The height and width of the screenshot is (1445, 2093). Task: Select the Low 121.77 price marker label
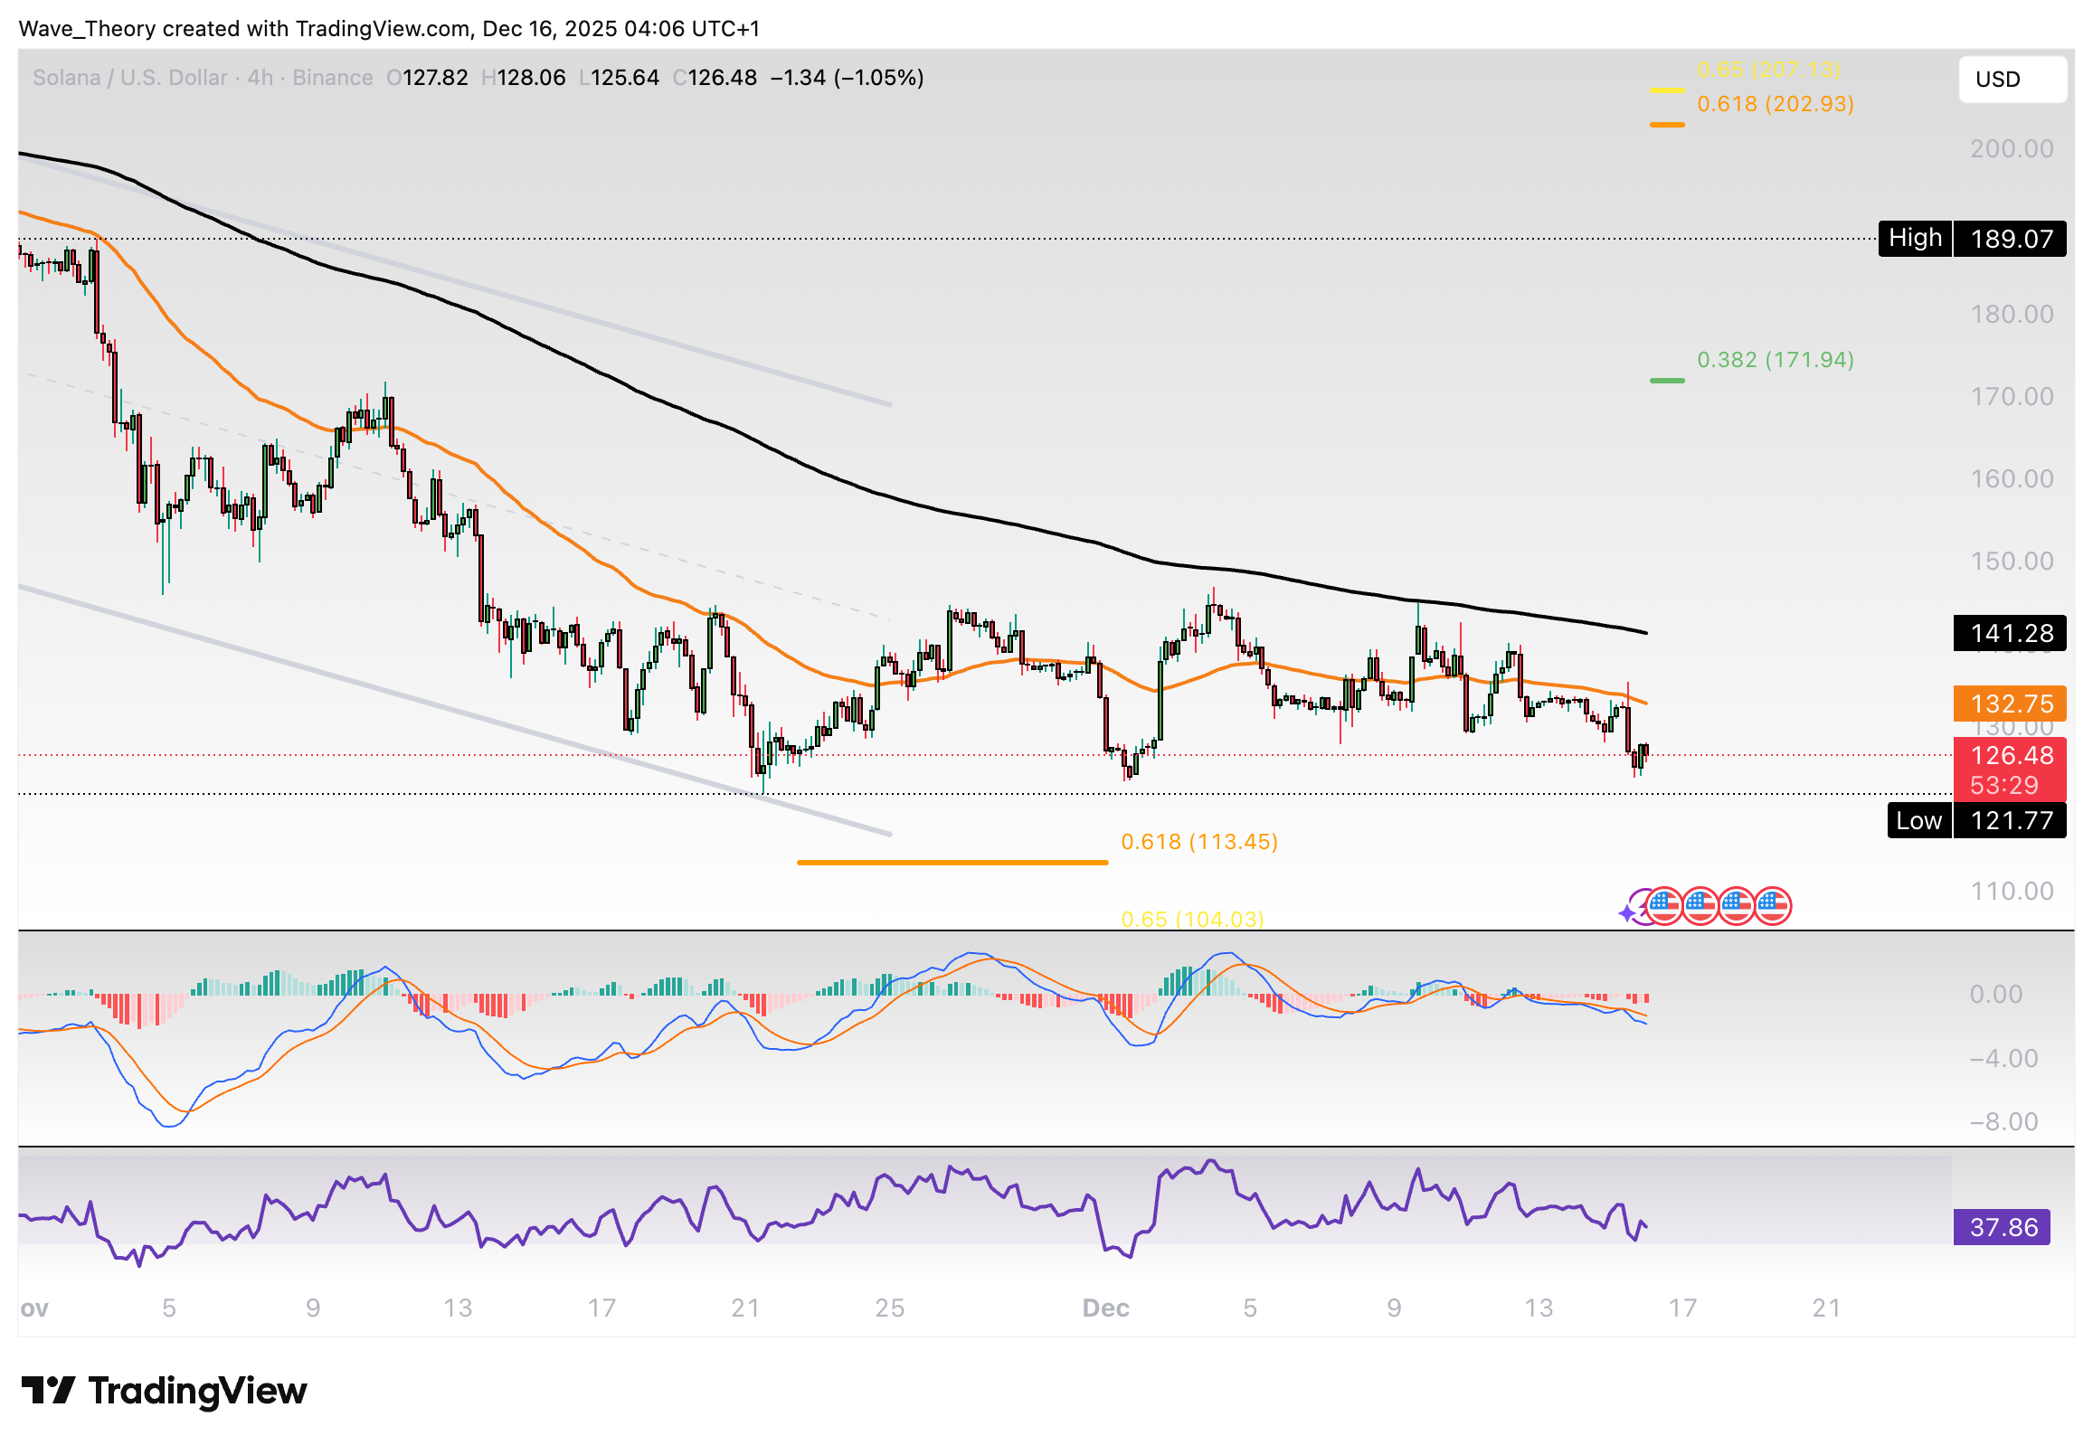pyautogui.click(x=1976, y=820)
